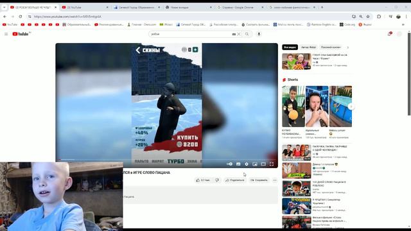This screenshot has height=231, width=411.
Task: Open the three-dot more actions menu
Action: (275, 180)
